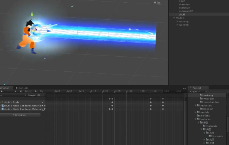Open the prefabs folder
The height and width of the screenshot is (145, 229).
point(203,116)
